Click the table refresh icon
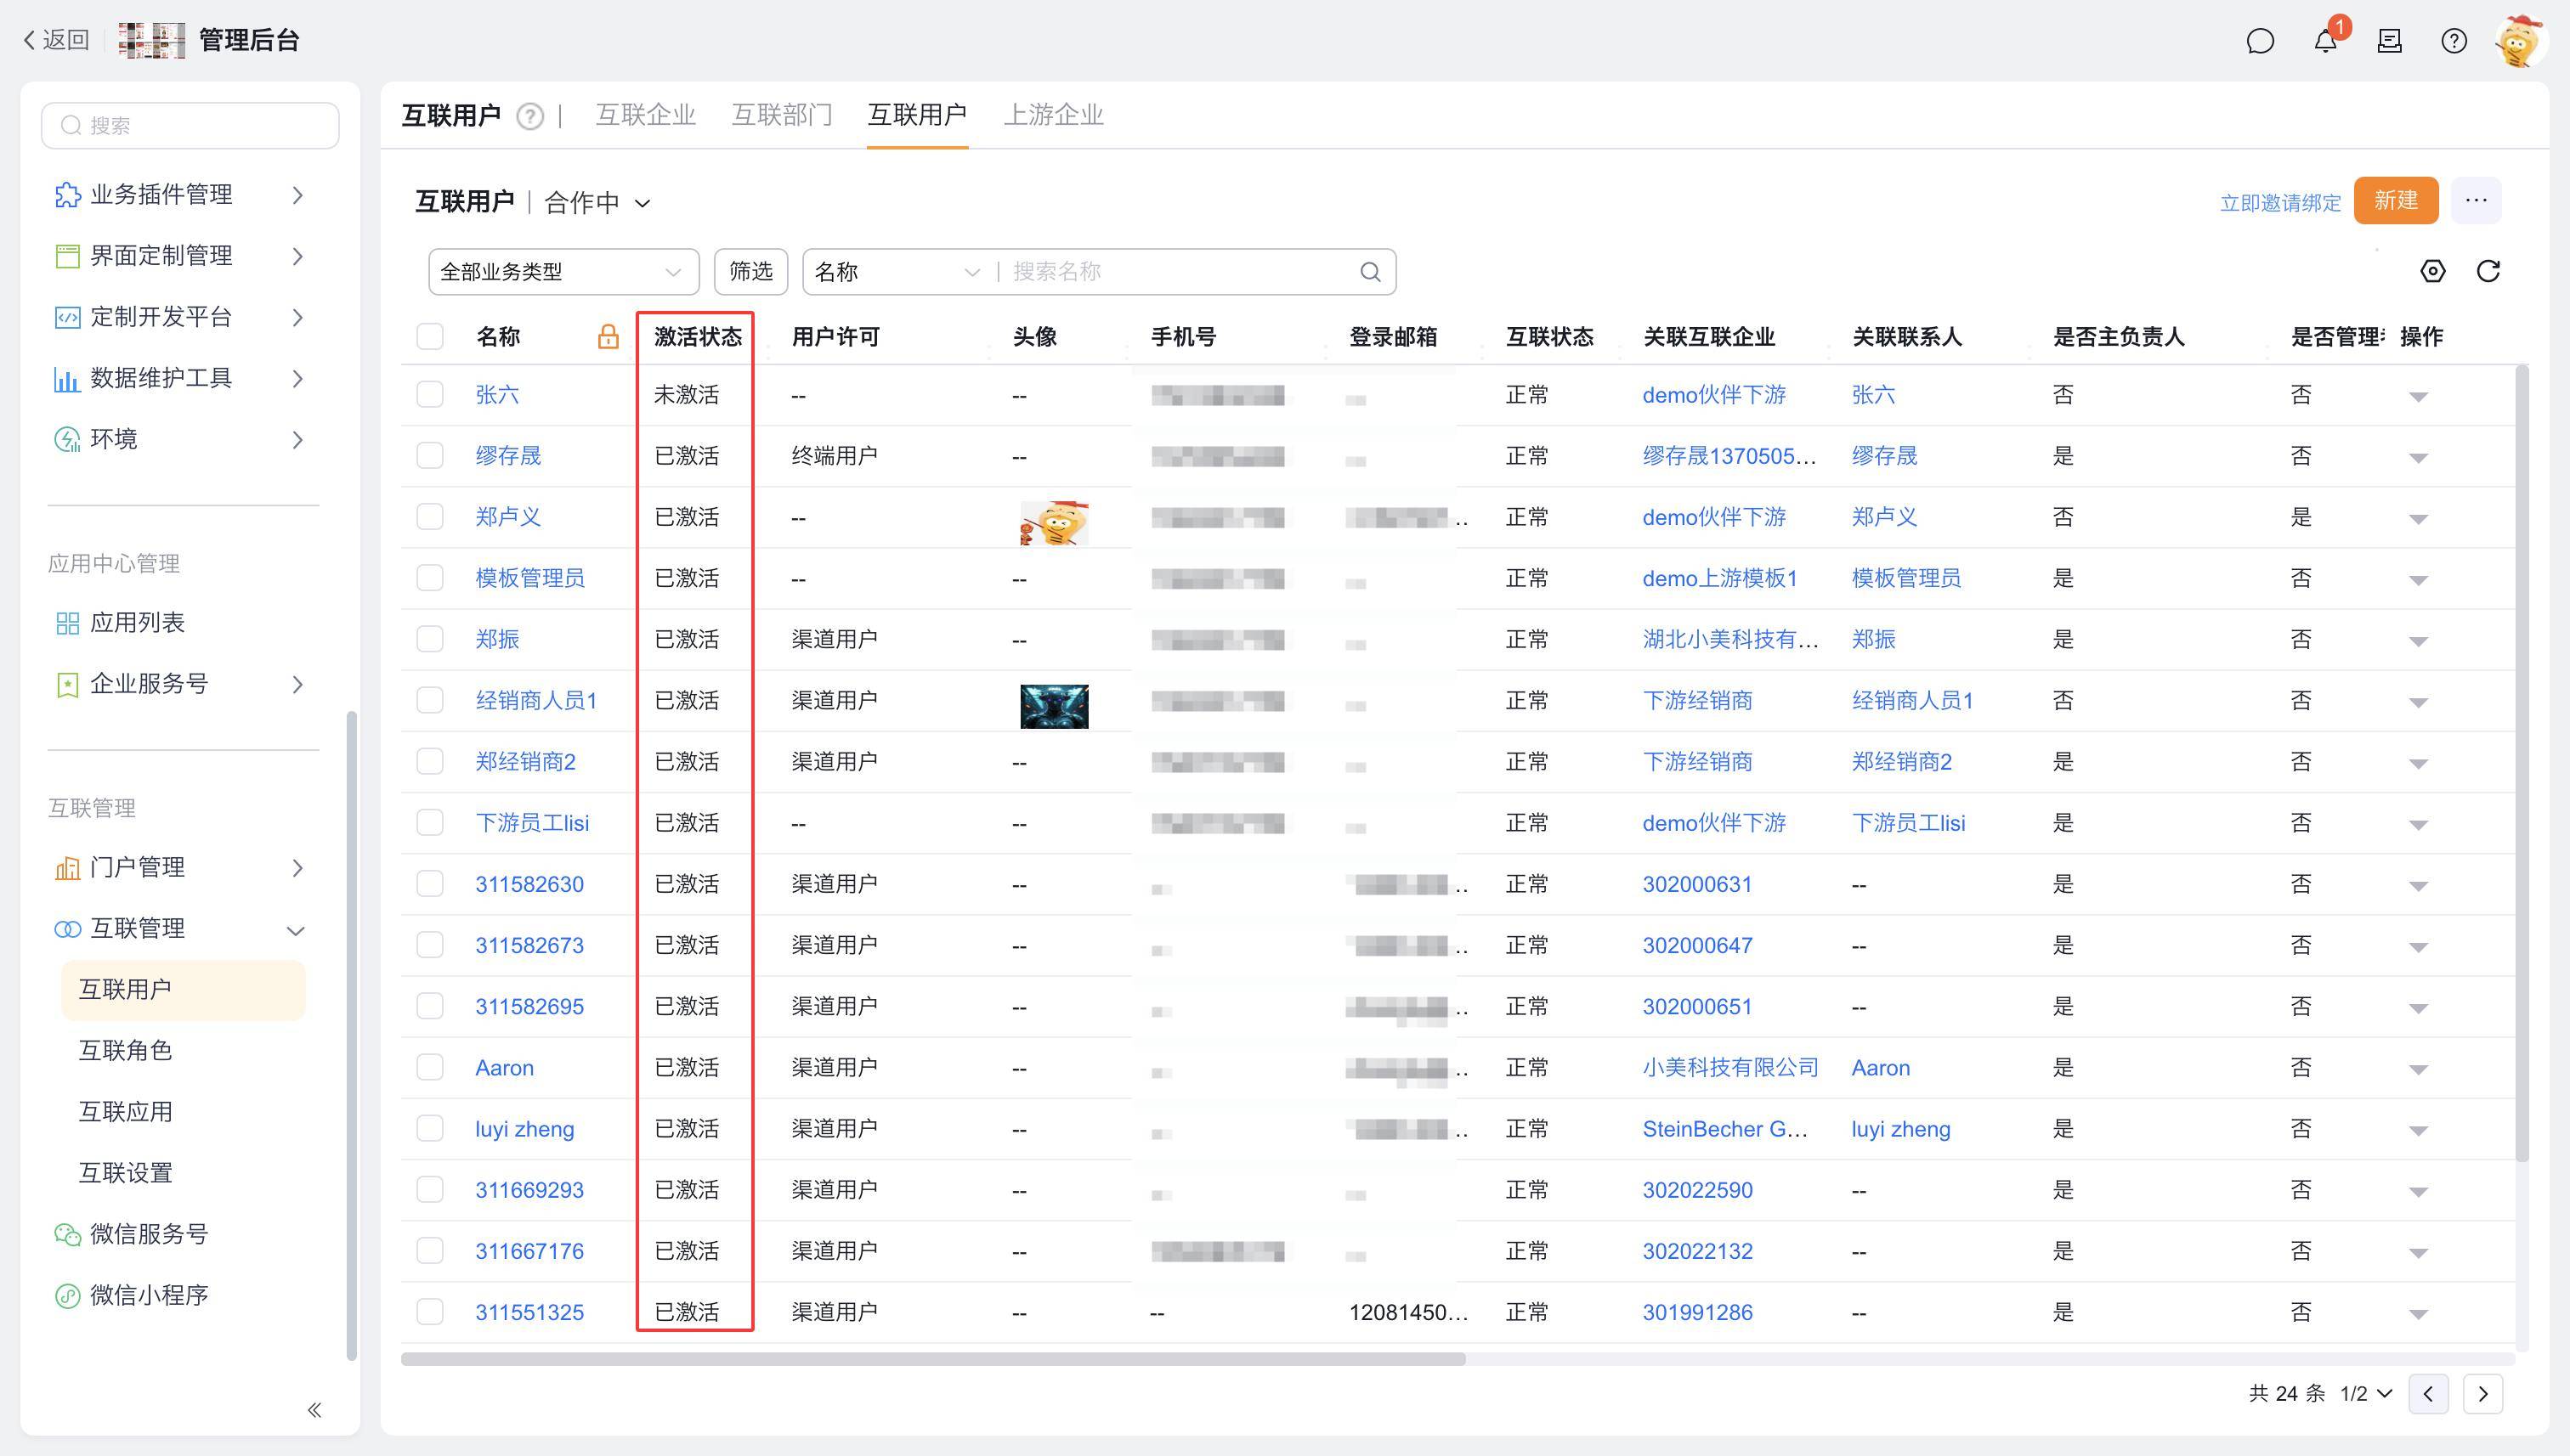 point(2488,271)
